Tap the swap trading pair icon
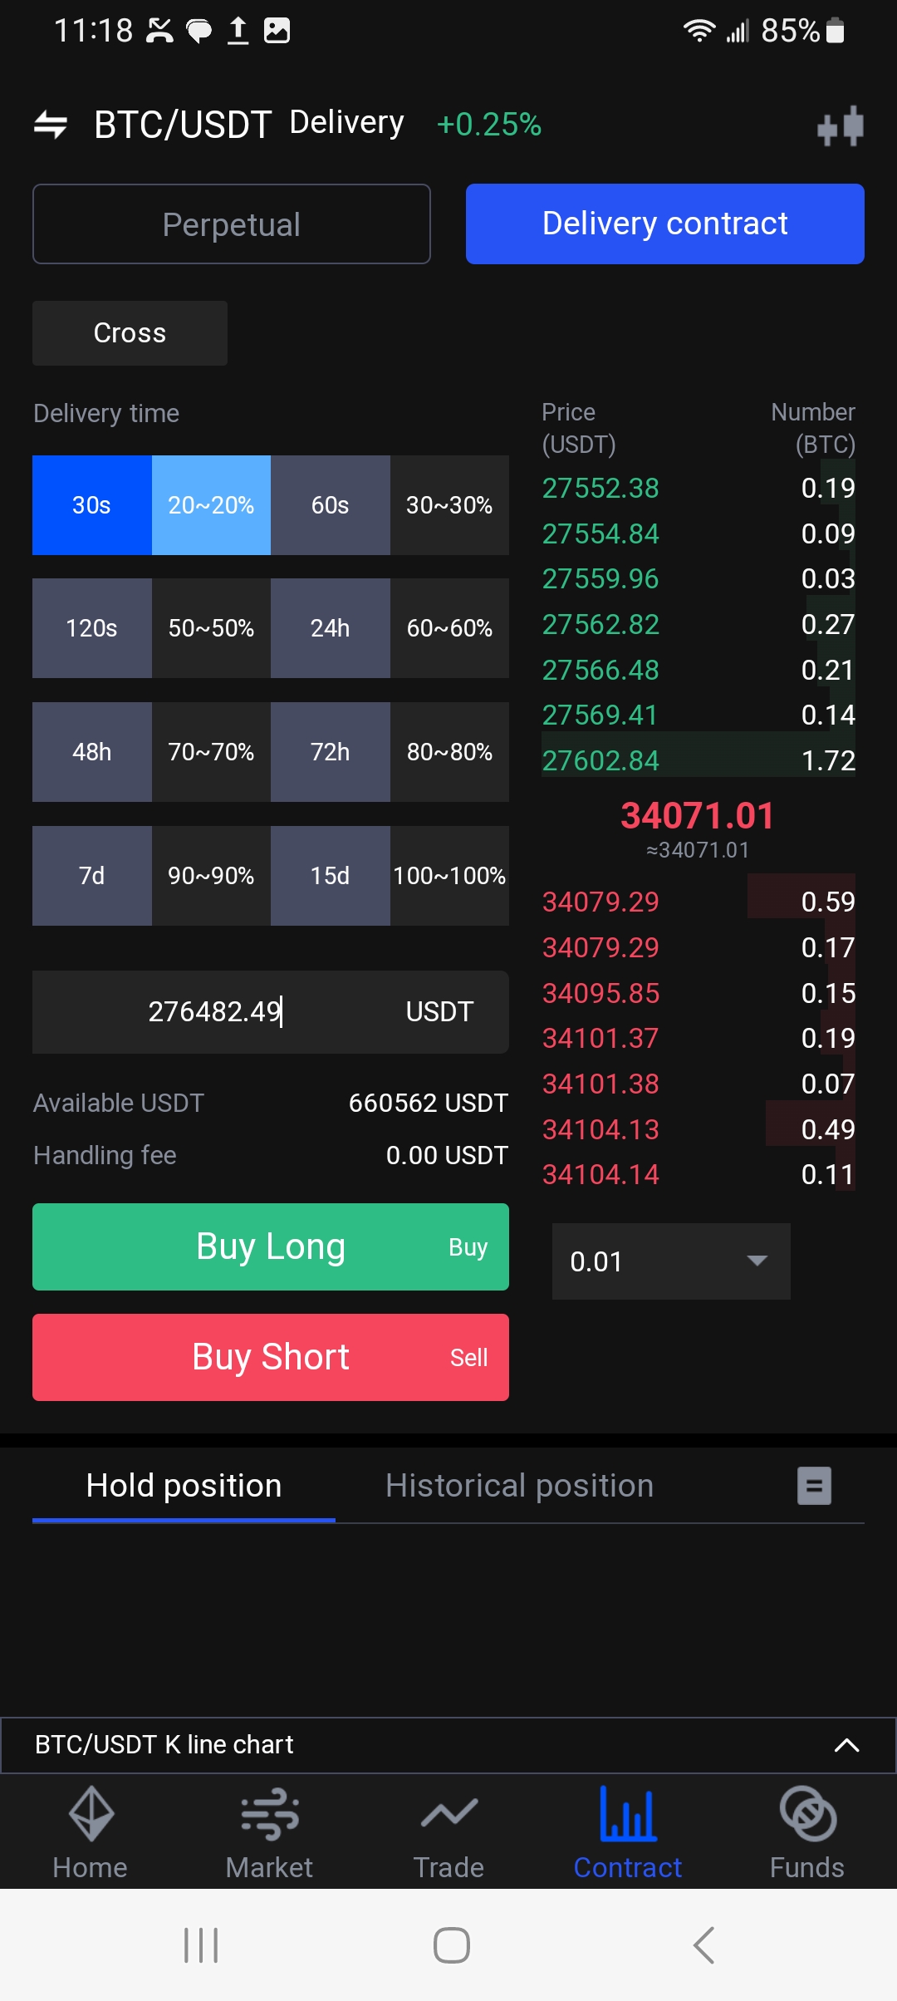The height and width of the screenshot is (2001, 897). pyautogui.click(x=51, y=125)
